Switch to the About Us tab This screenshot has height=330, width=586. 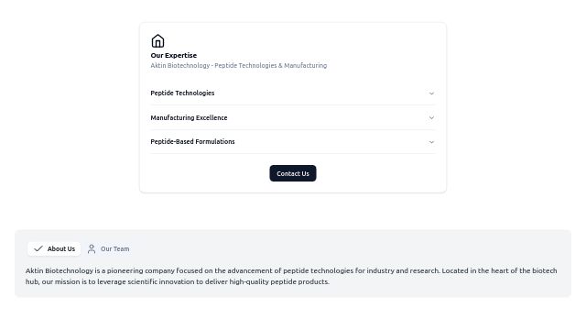[54, 248]
